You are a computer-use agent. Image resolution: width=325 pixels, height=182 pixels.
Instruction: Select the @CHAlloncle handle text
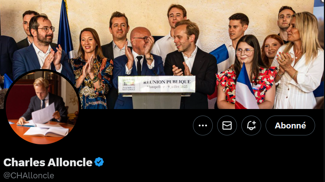[29, 175]
